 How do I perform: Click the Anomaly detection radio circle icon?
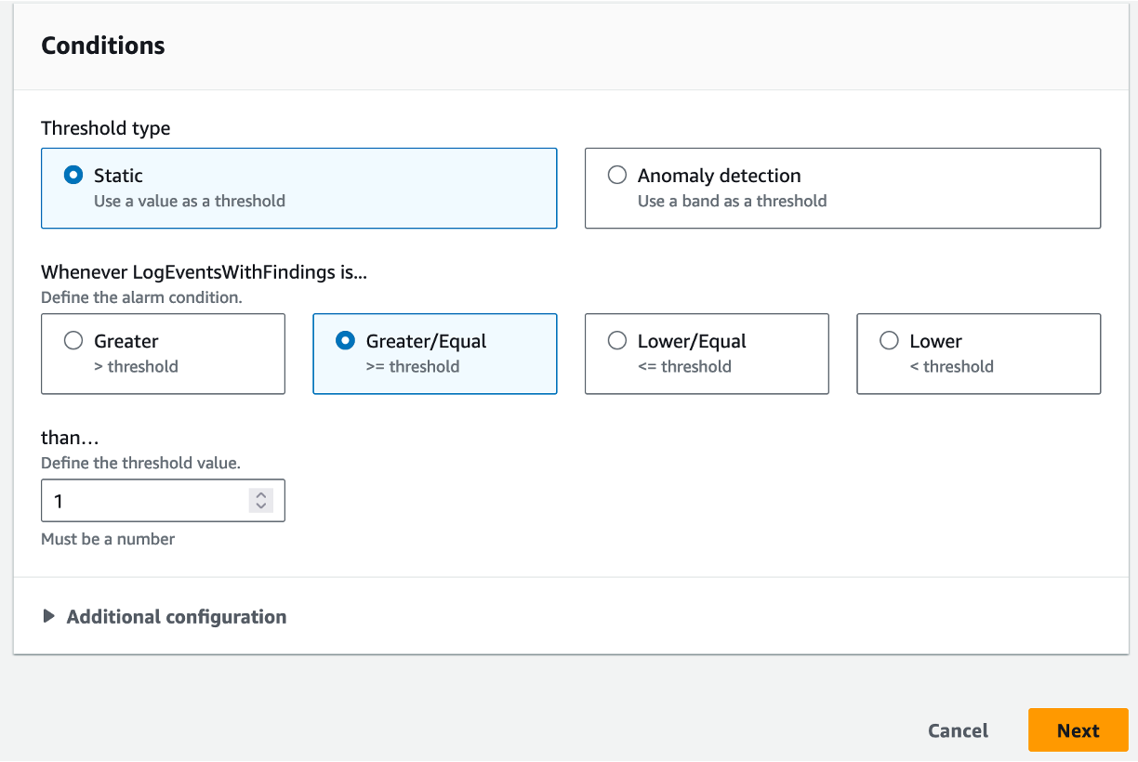click(x=616, y=175)
